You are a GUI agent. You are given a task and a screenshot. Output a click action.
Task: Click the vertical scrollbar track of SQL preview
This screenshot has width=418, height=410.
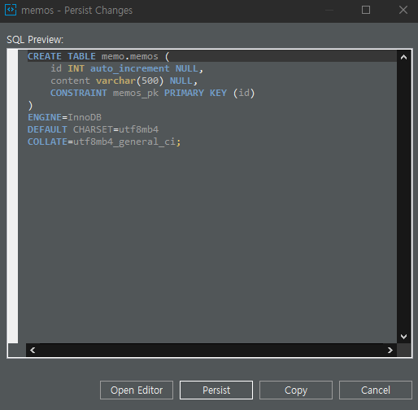click(x=403, y=197)
